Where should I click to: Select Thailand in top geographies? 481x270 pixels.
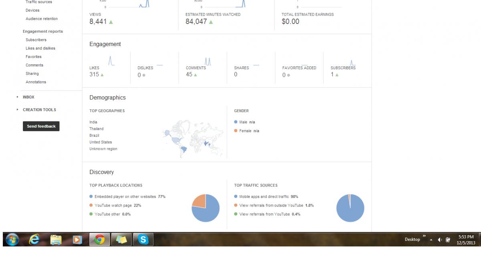pos(97,129)
